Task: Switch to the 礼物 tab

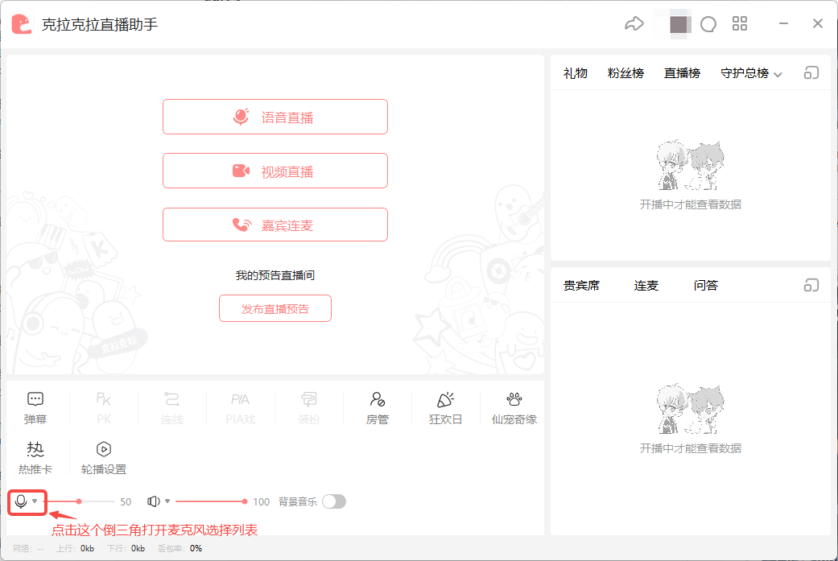Action: pyautogui.click(x=575, y=73)
